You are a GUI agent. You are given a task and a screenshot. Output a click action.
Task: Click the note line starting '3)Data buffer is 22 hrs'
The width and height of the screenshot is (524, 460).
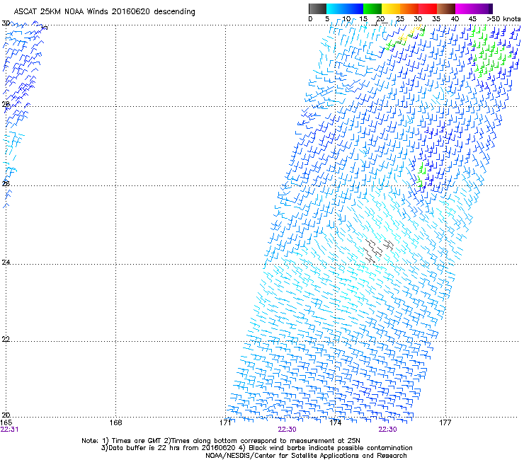[x=256, y=448]
